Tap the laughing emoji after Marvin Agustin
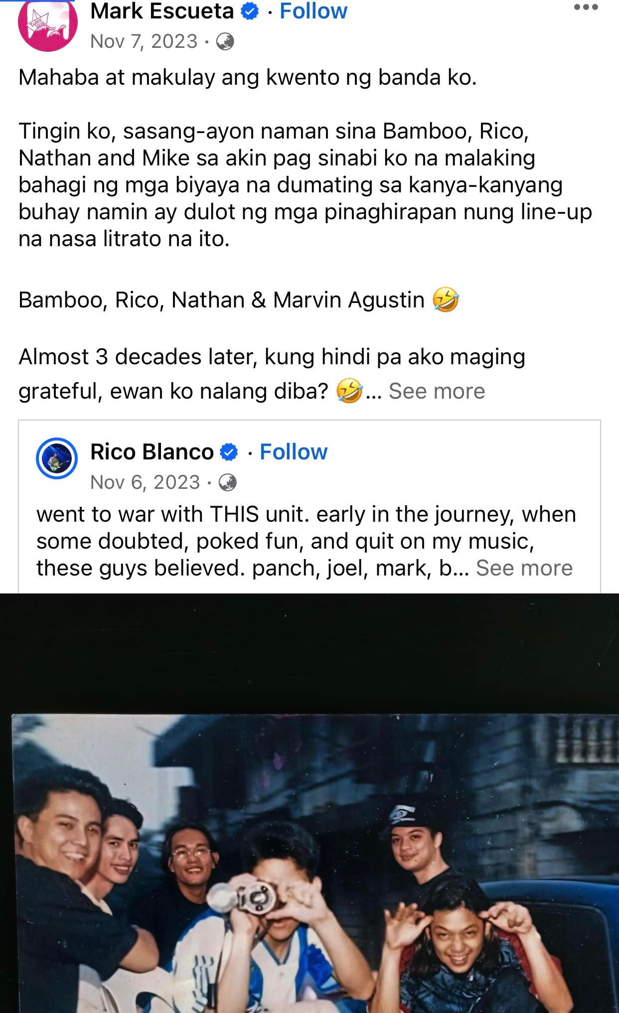 coord(446,300)
